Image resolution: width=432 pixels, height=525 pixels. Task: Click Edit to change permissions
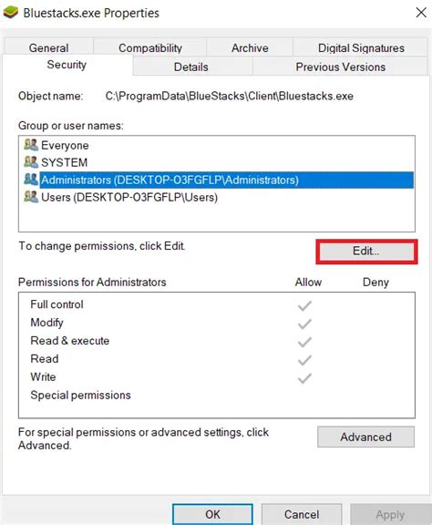coord(366,252)
